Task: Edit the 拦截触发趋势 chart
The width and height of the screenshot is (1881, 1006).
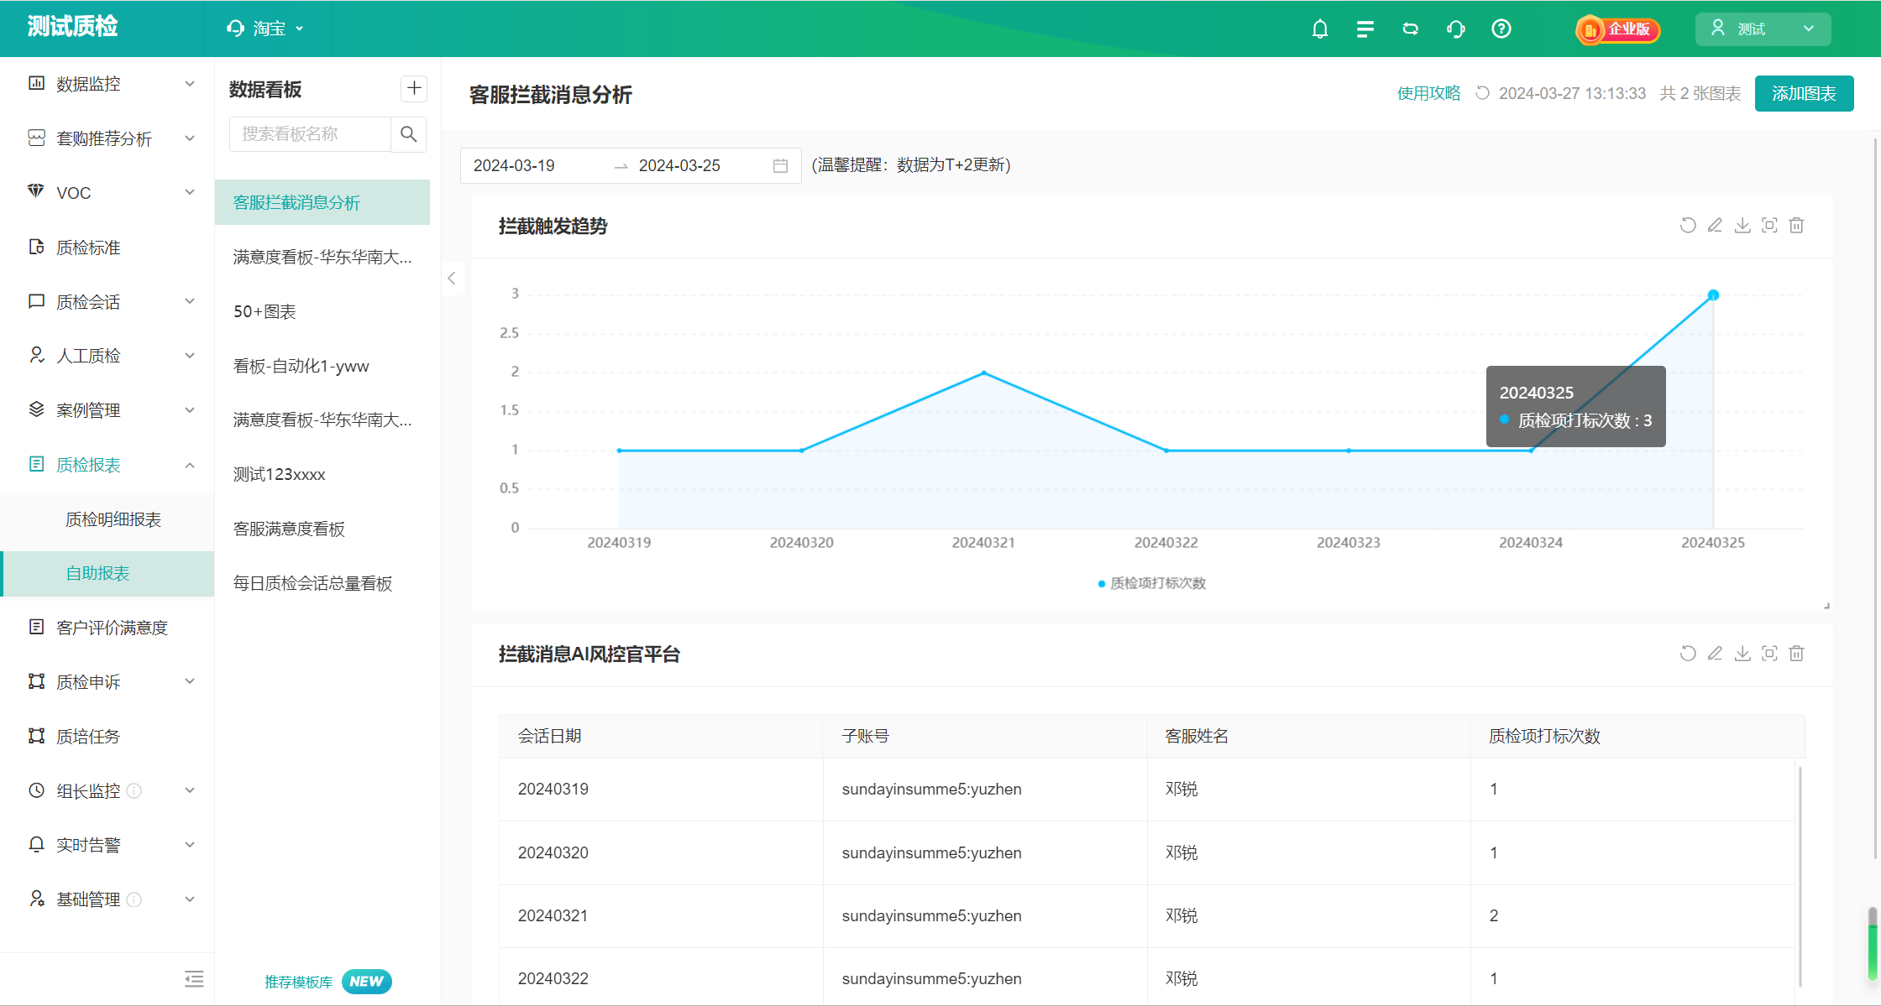Action: click(1716, 225)
